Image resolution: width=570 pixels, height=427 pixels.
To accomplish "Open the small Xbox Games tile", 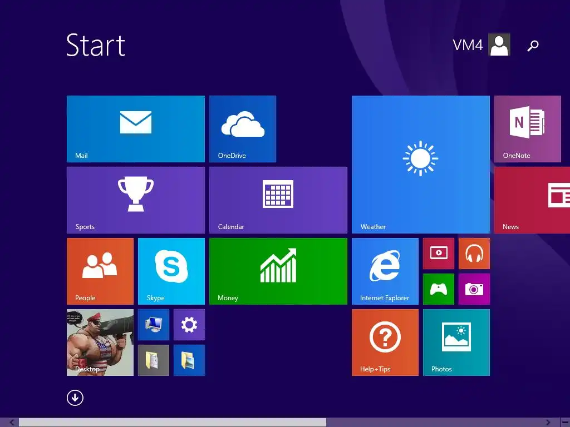I will pos(439,289).
